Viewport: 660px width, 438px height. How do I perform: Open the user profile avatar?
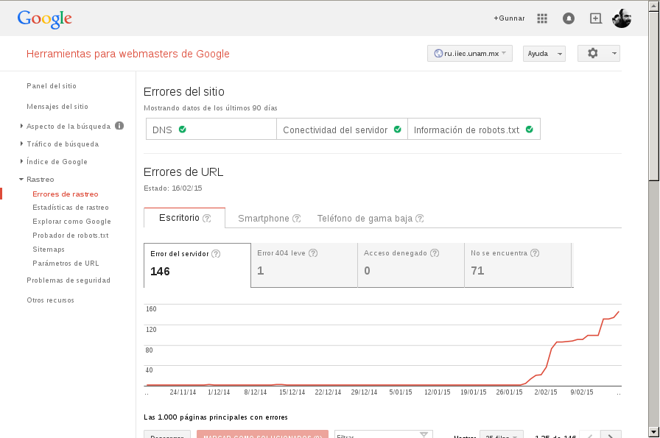[x=621, y=18]
